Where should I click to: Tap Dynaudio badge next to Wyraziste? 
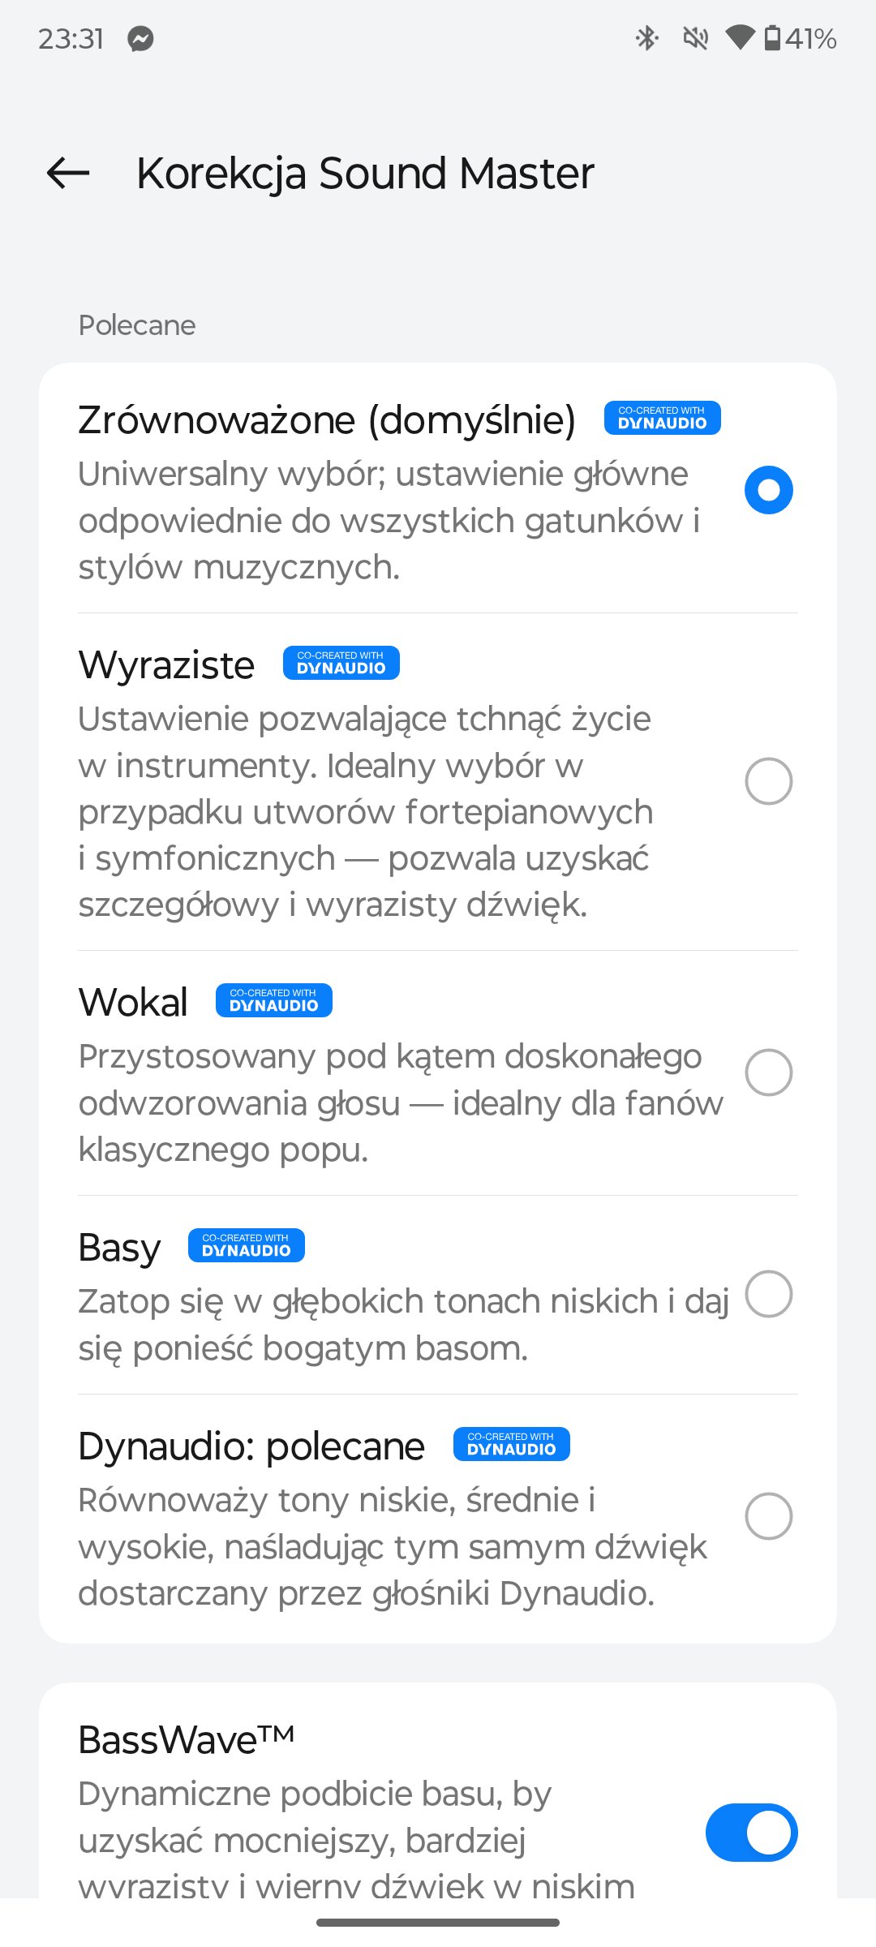click(341, 663)
